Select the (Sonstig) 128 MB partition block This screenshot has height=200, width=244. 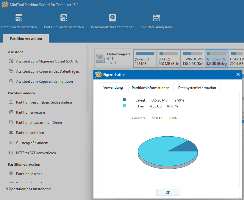tap(145, 58)
